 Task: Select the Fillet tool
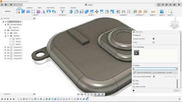tap(76, 12)
